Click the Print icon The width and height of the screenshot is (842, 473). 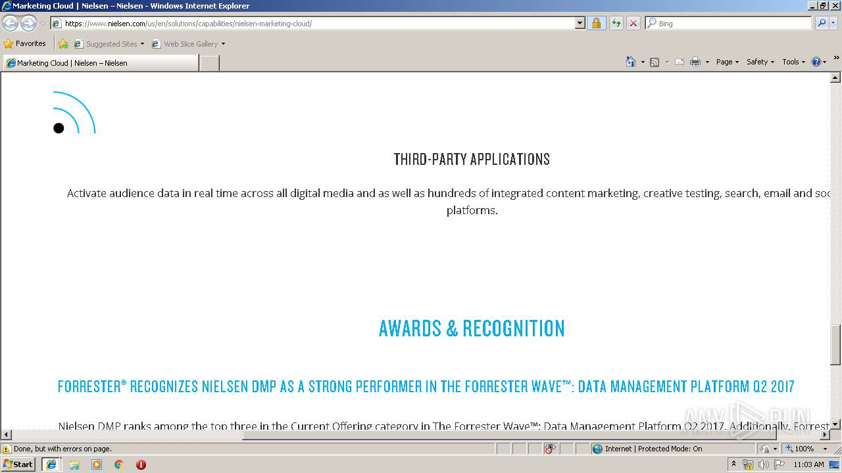pyautogui.click(x=695, y=62)
